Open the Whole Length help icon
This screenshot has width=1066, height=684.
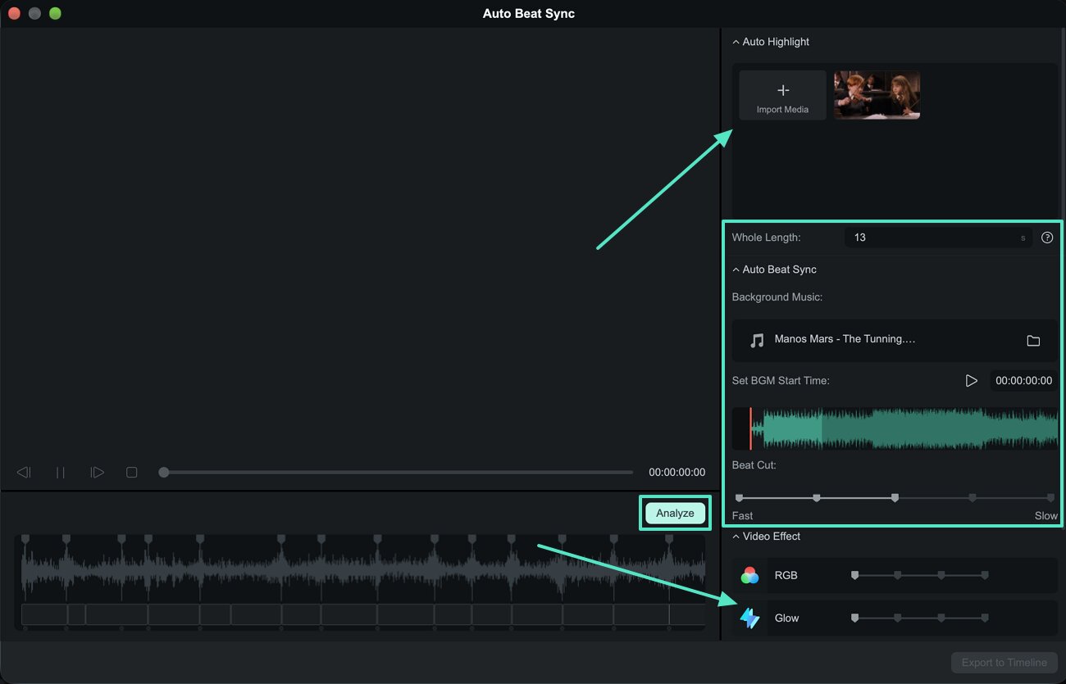(1047, 238)
